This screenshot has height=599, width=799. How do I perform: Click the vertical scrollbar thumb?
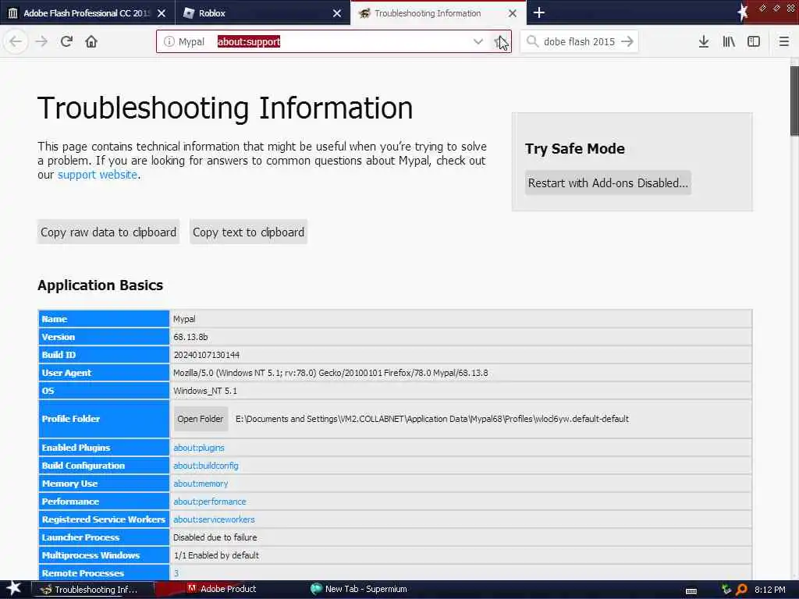pos(794,101)
